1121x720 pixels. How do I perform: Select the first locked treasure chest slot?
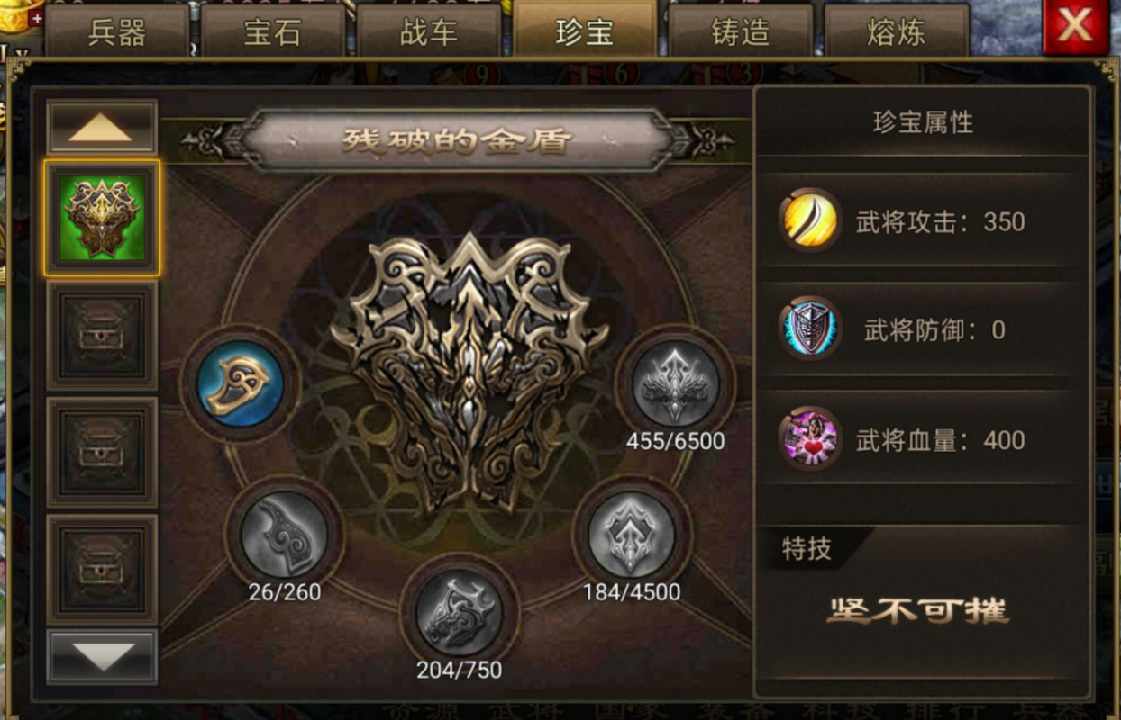102,335
